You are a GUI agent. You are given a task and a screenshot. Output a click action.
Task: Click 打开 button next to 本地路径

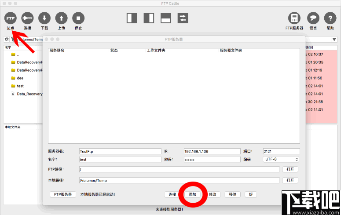pos(290,180)
